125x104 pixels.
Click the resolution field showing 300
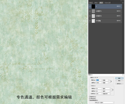pos(99,94)
